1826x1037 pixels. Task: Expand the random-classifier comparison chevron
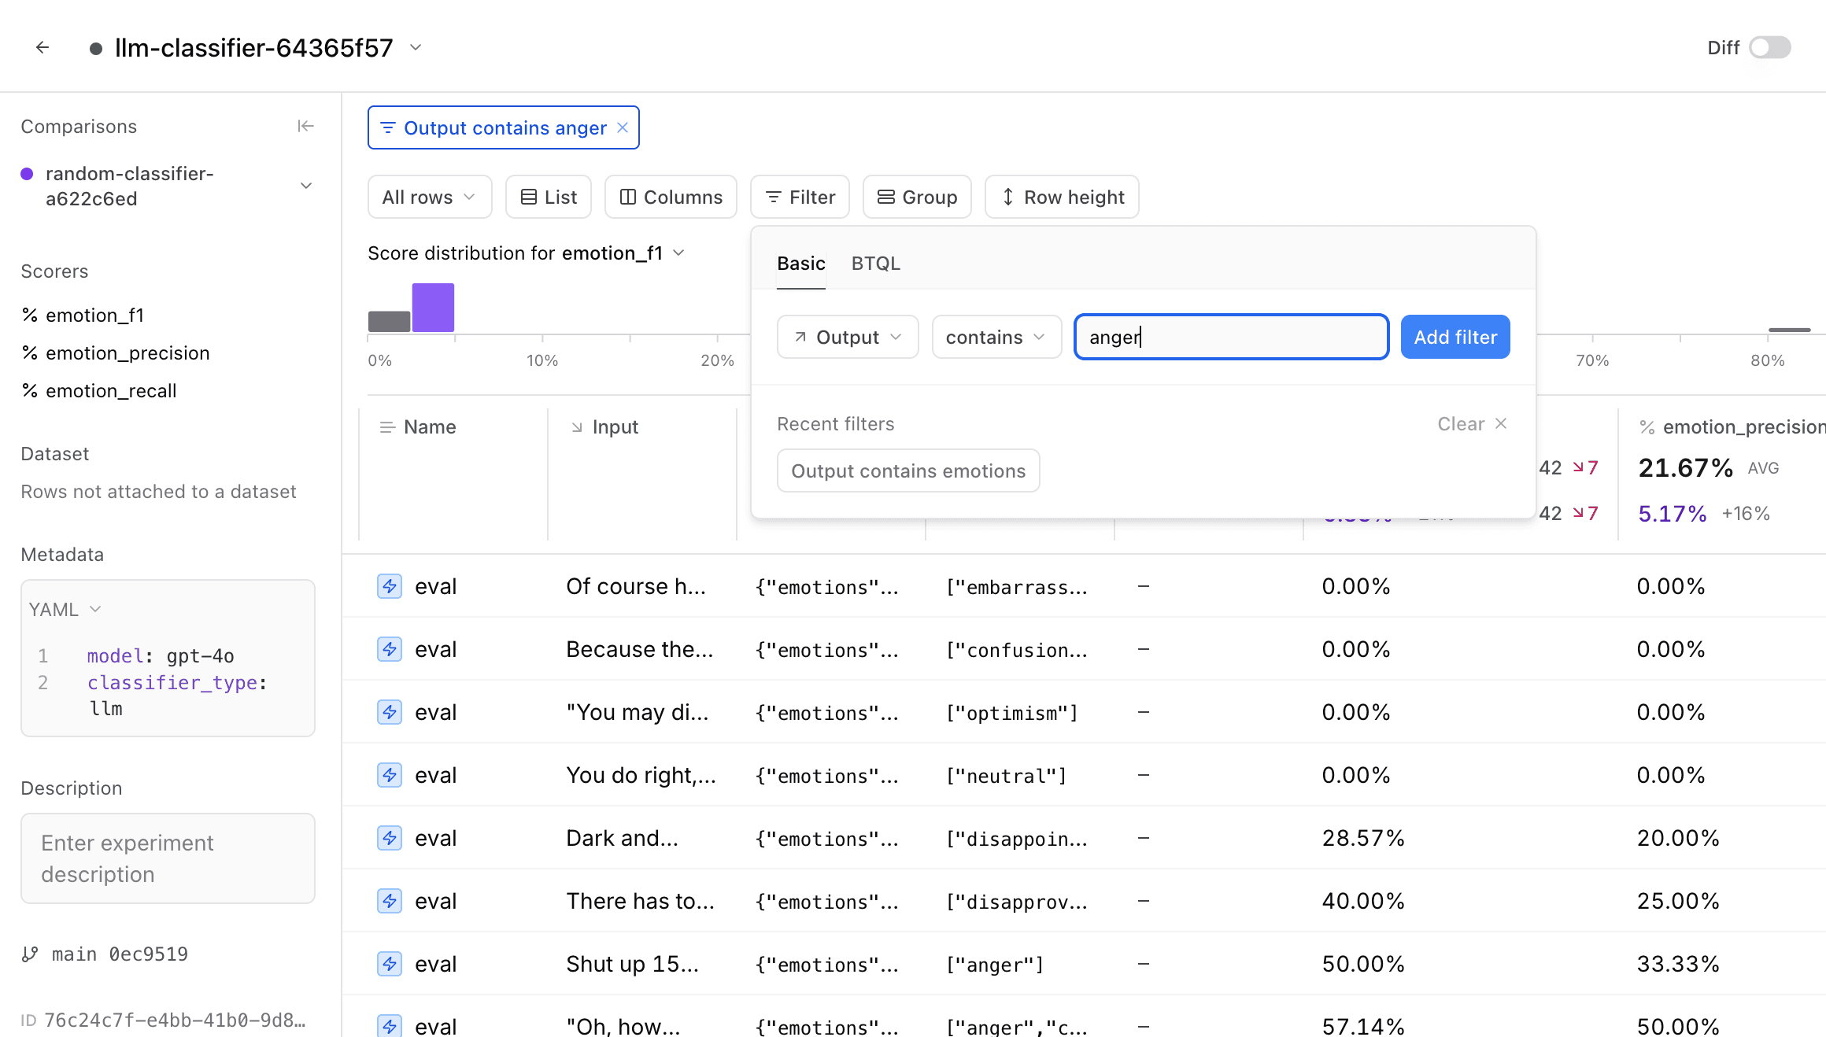[306, 186]
